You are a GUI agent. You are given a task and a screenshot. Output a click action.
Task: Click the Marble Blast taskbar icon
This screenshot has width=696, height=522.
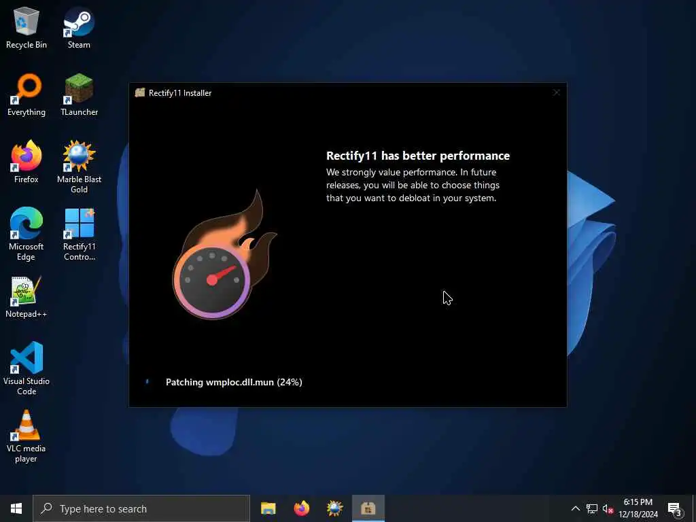click(334, 508)
